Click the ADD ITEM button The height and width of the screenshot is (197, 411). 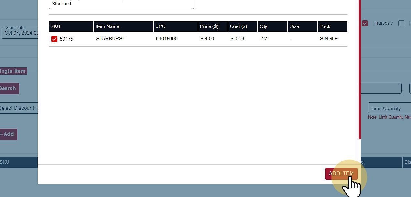coord(341,174)
